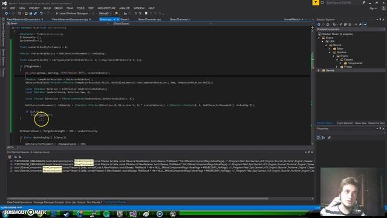The height and width of the screenshot is (218, 387).
Task: Open the Seven project scope dropdown
Action: click(x=58, y=24)
